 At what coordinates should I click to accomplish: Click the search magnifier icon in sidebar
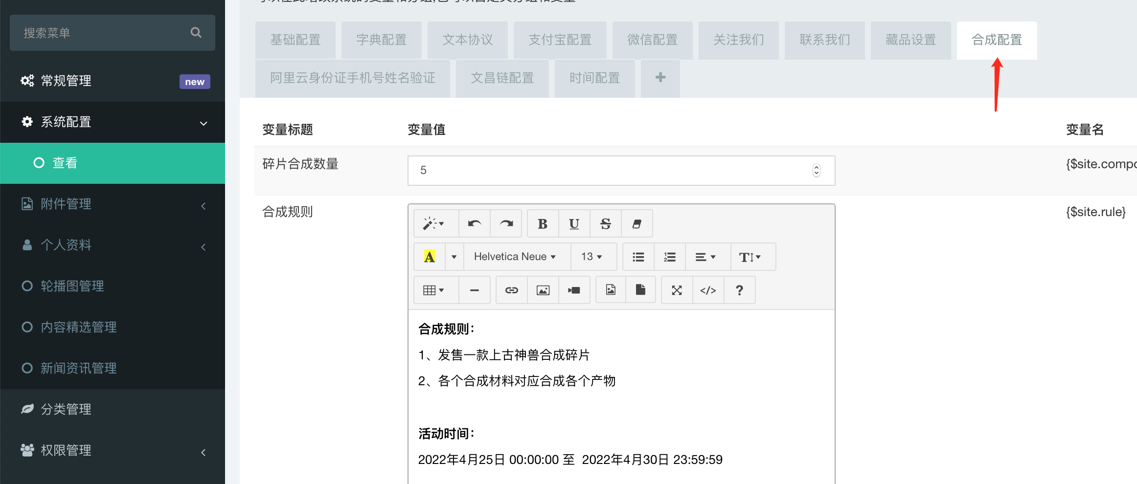click(x=196, y=33)
